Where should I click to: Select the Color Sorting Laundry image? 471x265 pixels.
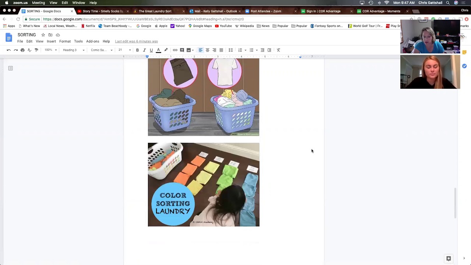[x=203, y=185]
